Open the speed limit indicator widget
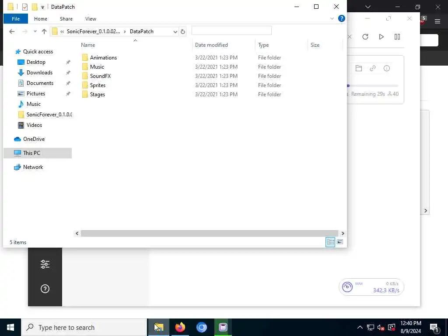Viewport: 448px width, 336px height. click(371, 287)
